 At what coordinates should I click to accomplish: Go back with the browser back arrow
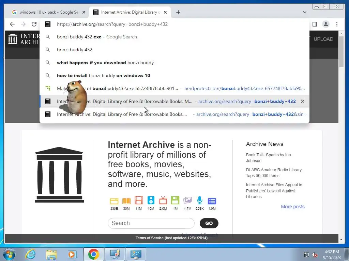(12, 24)
